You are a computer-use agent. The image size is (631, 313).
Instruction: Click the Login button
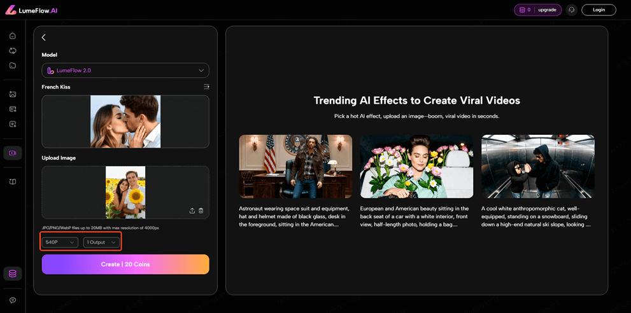(599, 10)
